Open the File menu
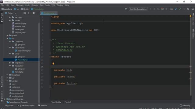 click(2, 5)
